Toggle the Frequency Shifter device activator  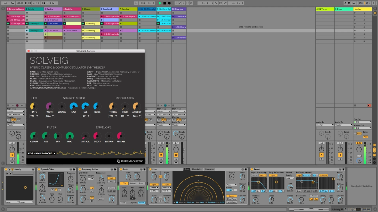80,169
